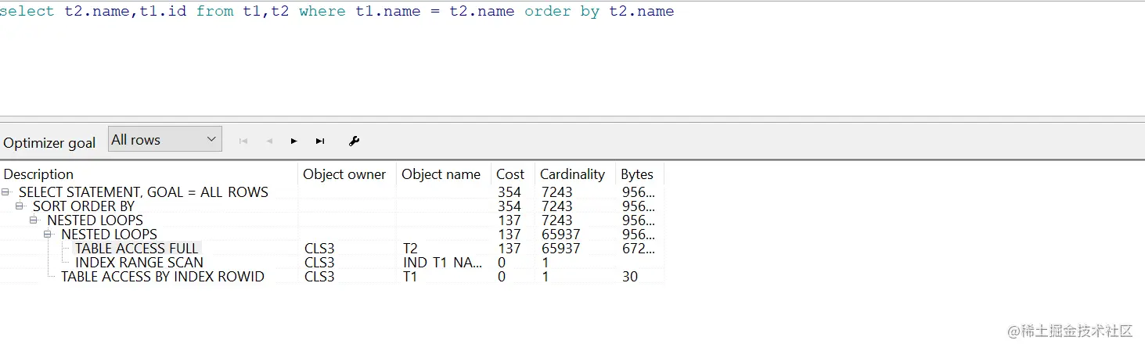
Task: Click cardinality 7243 in SORT ORDER BY row
Action: point(556,206)
